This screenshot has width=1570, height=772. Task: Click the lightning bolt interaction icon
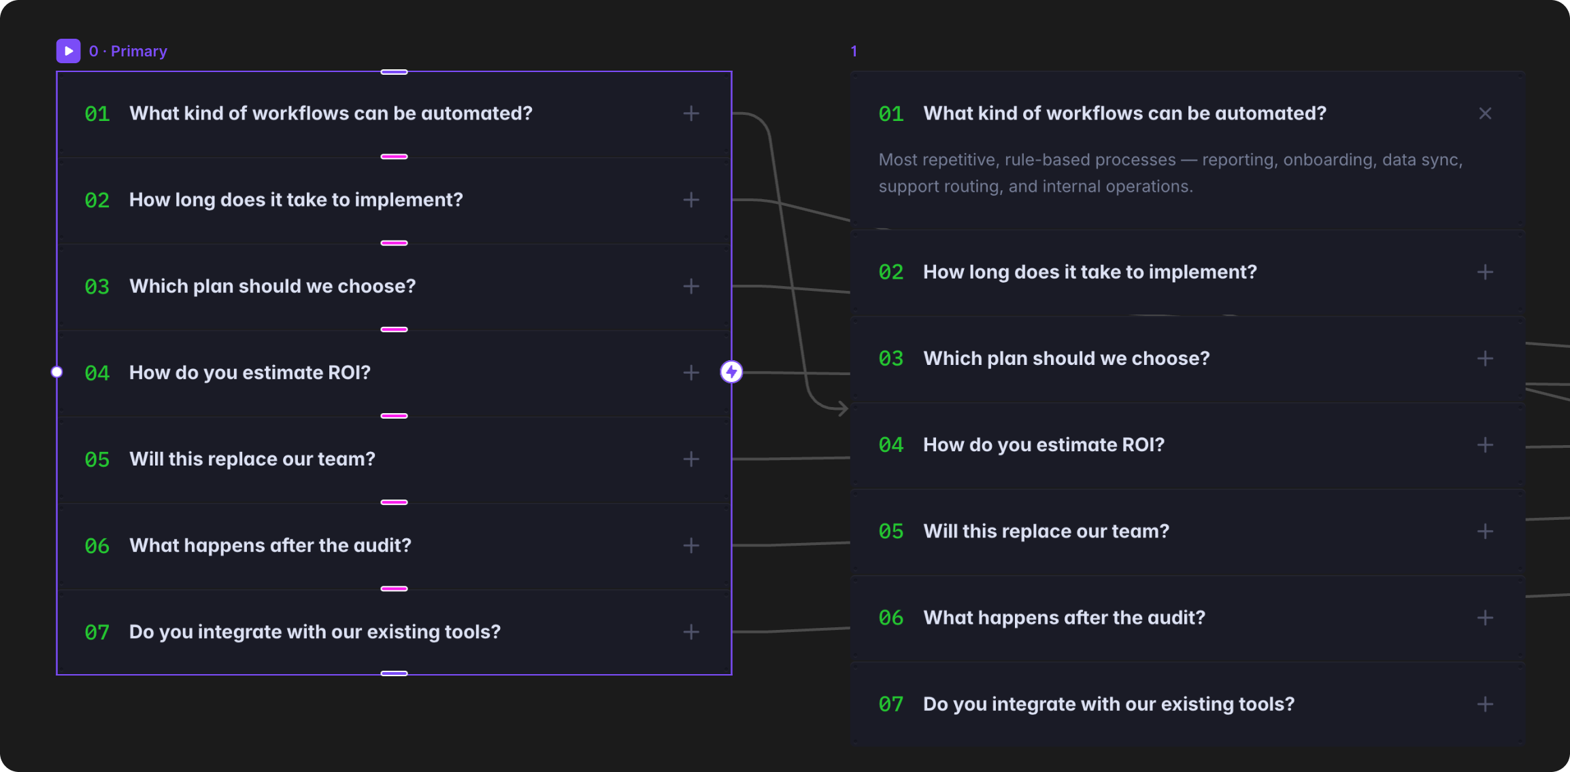[731, 372]
